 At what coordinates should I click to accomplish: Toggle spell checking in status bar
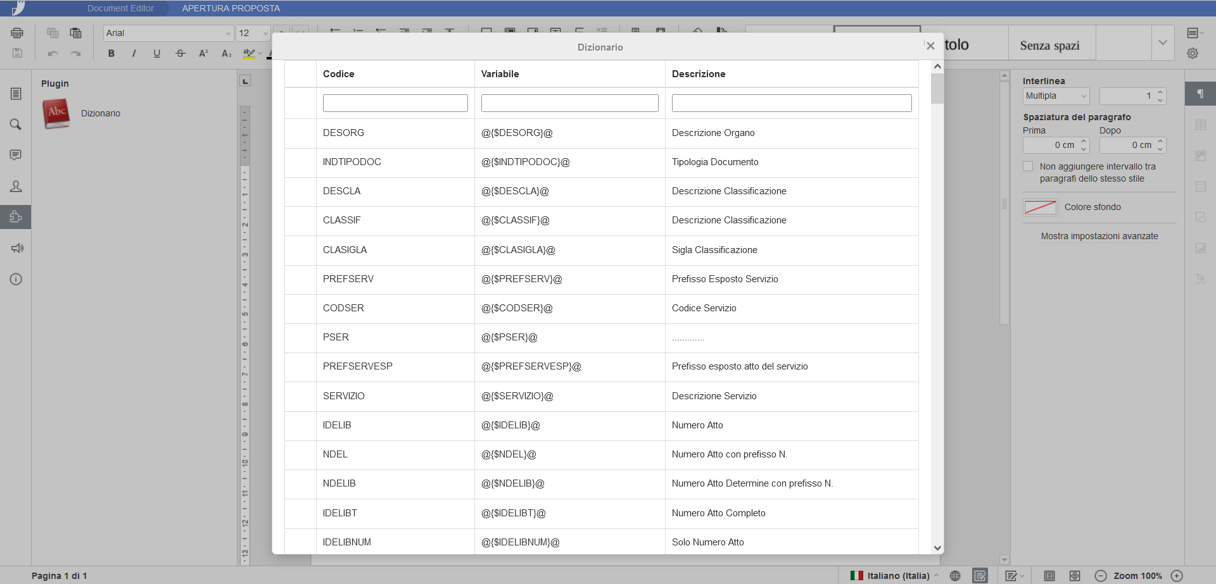tap(980, 576)
